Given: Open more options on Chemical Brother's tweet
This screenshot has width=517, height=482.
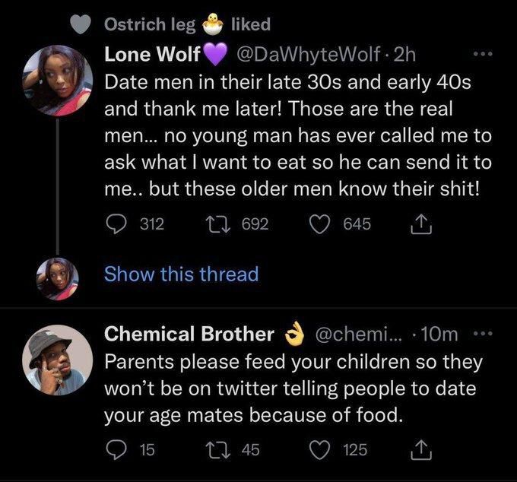Looking at the screenshot, I should [482, 334].
